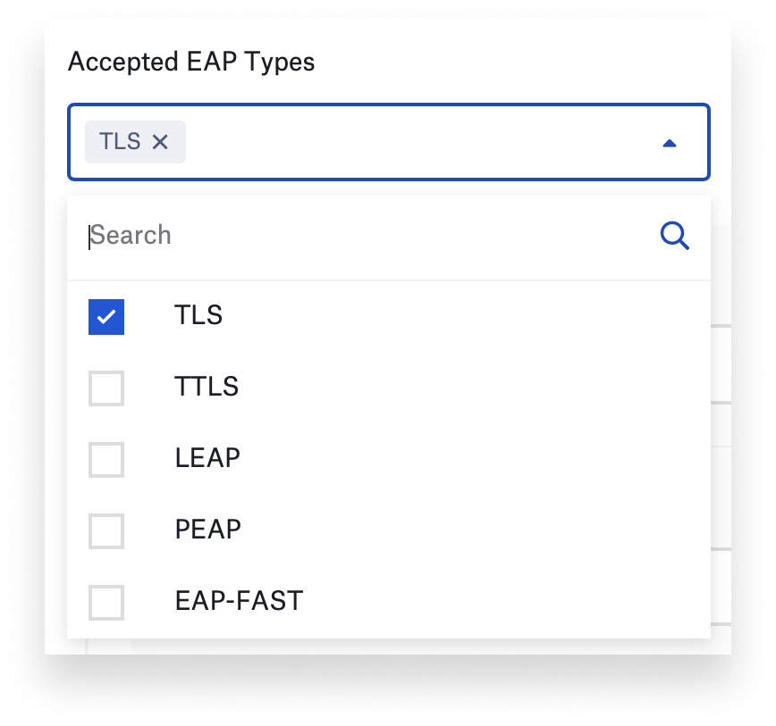Check the PEAP option

click(x=105, y=530)
